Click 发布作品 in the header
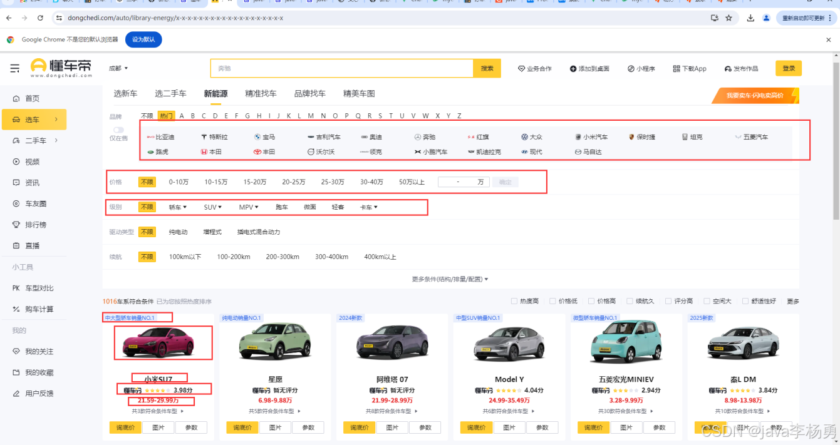 point(741,69)
